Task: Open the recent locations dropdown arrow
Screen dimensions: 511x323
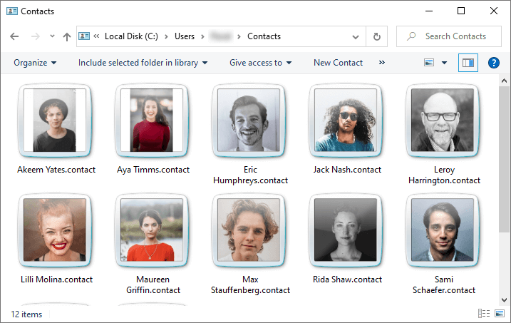Action: (52, 36)
